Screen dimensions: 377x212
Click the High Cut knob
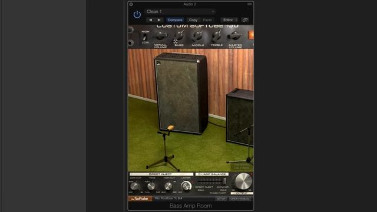[168, 186]
